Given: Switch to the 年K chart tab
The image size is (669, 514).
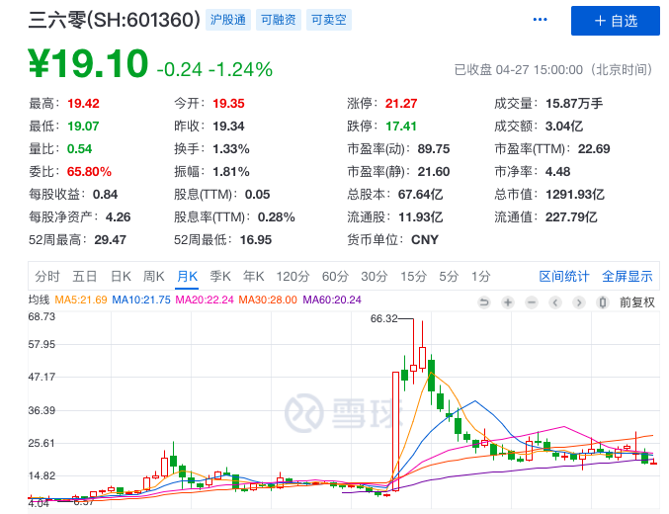Looking at the screenshot, I should pos(253,276).
